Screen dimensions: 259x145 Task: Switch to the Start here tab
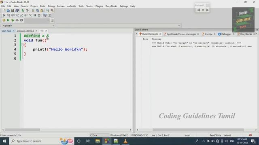coord(6,31)
